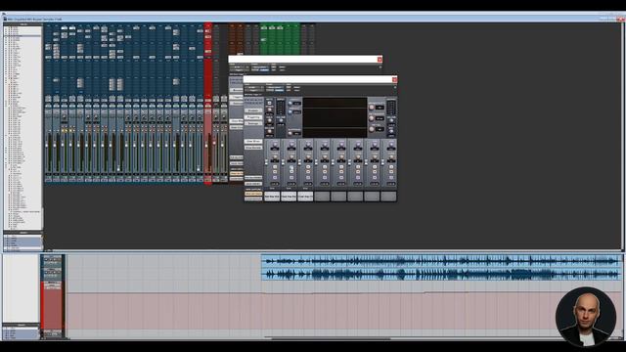The image size is (626, 352).
Task: Click the green channel strips at mixer's top
Action: (280, 39)
